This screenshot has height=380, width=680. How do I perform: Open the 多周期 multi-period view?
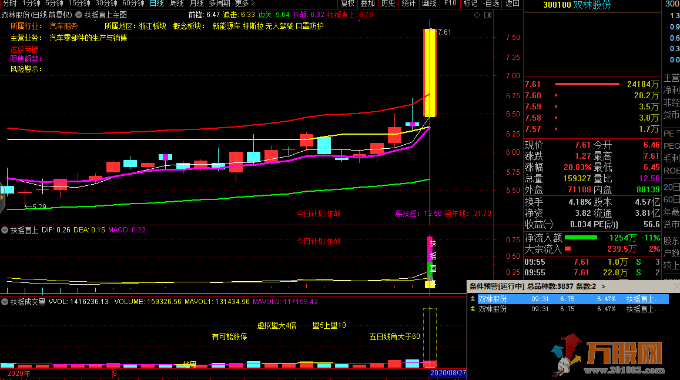pos(219,4)
